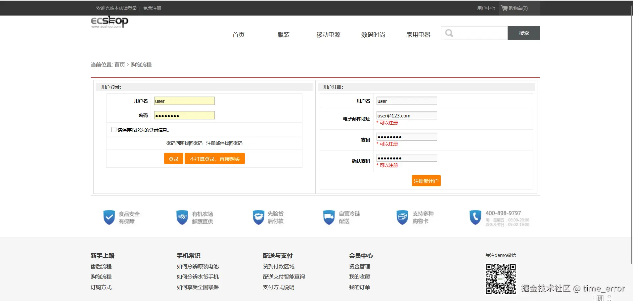
Task: Click the 搜索 button
Action: coord(524,33)
